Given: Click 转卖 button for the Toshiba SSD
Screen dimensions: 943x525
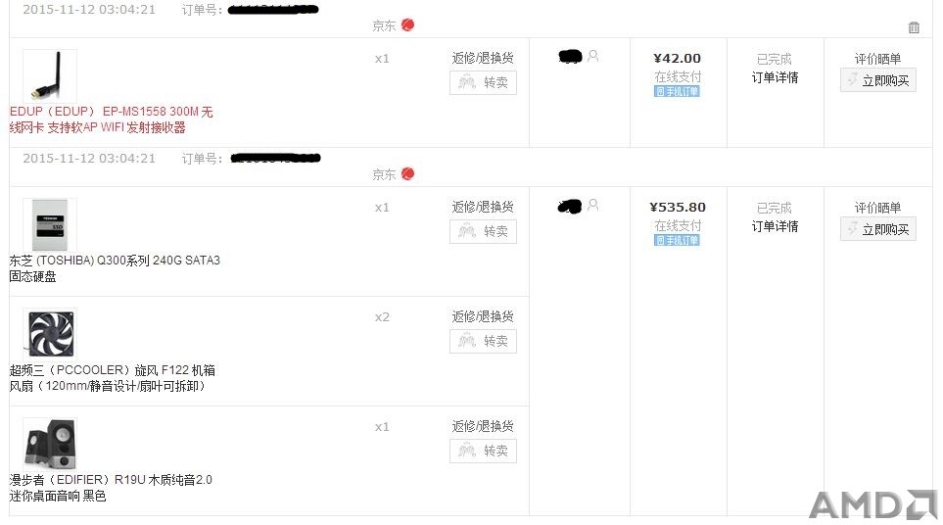Looking at the screenshot, I should click(483, 231).
